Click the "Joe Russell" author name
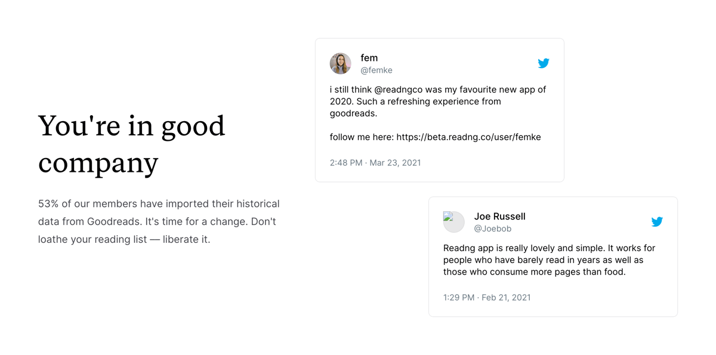This screenshot has width=716, height=355. pyautogui.click(x=499, y=217)
